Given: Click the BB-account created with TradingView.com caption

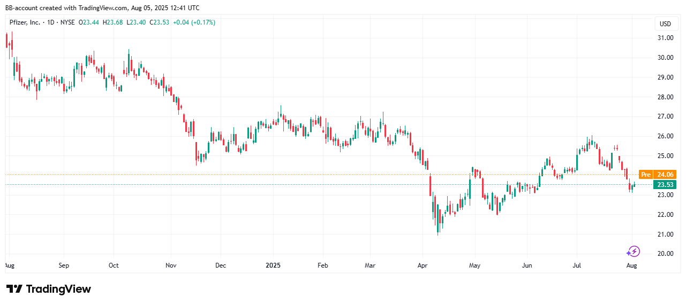Looking at the screenshot, I should click(x=102, y=7).
